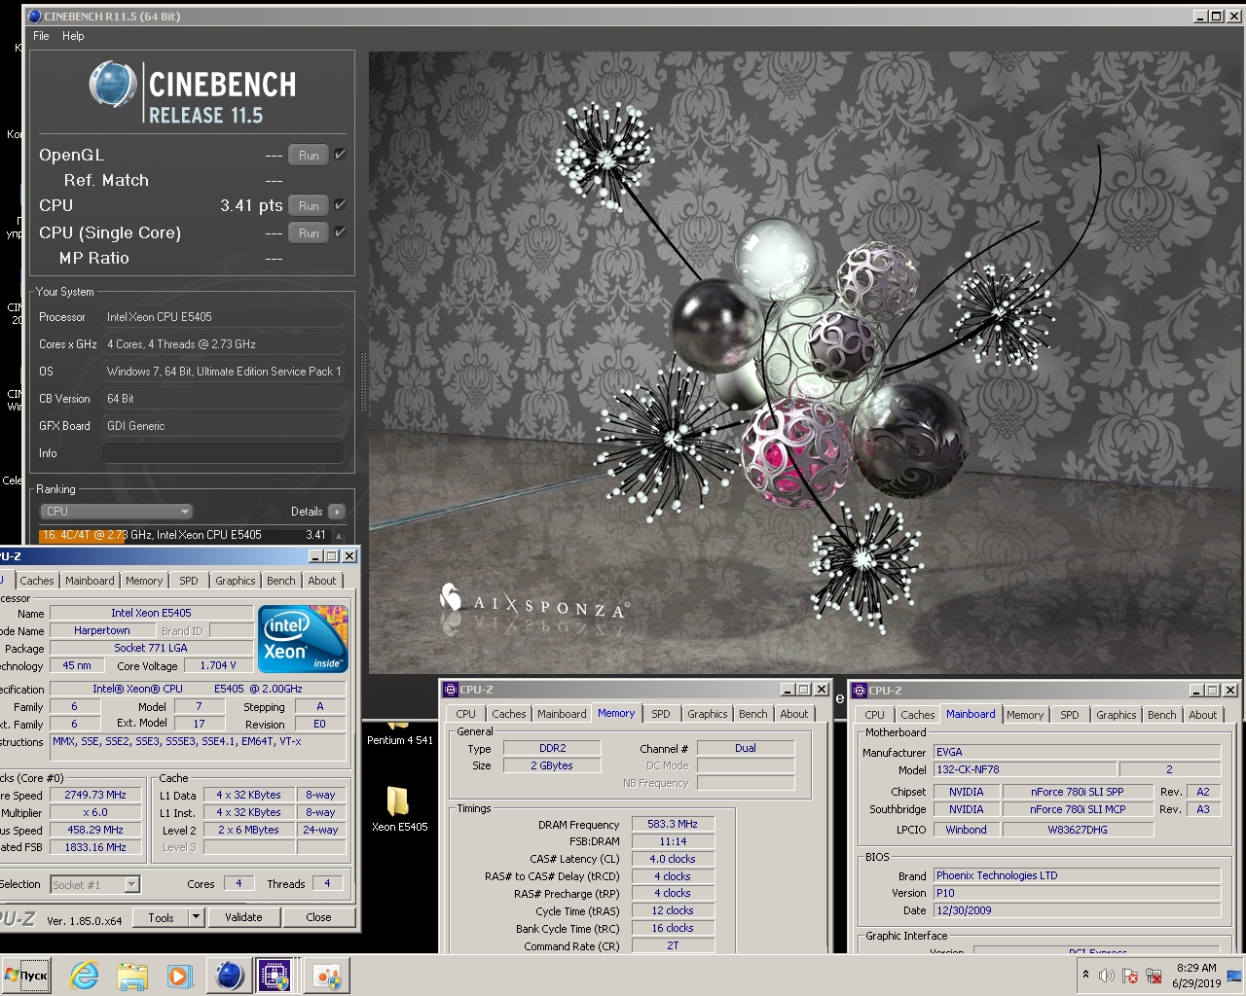Open the Graphics tab in the CPU window
1246x996 pixels.
tap(236, 581)
